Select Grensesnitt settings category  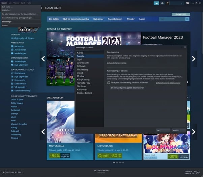(90, 63)
